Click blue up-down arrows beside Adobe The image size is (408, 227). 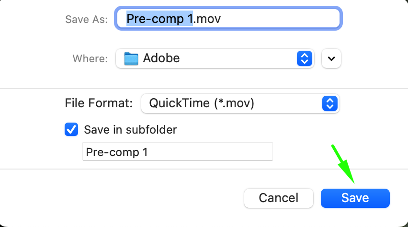click(305, 58)
